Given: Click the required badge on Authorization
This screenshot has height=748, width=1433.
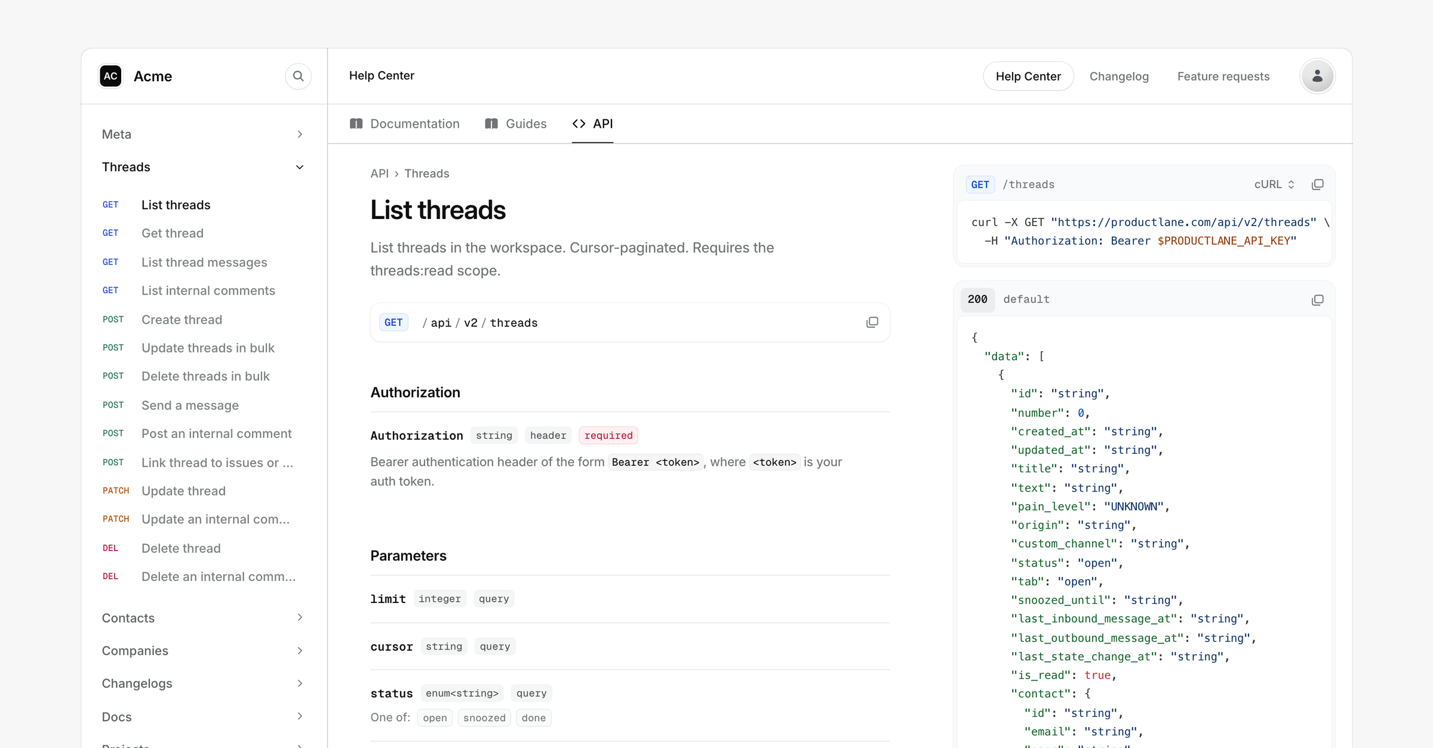Looking at the screenshot, I should point(608,435).
